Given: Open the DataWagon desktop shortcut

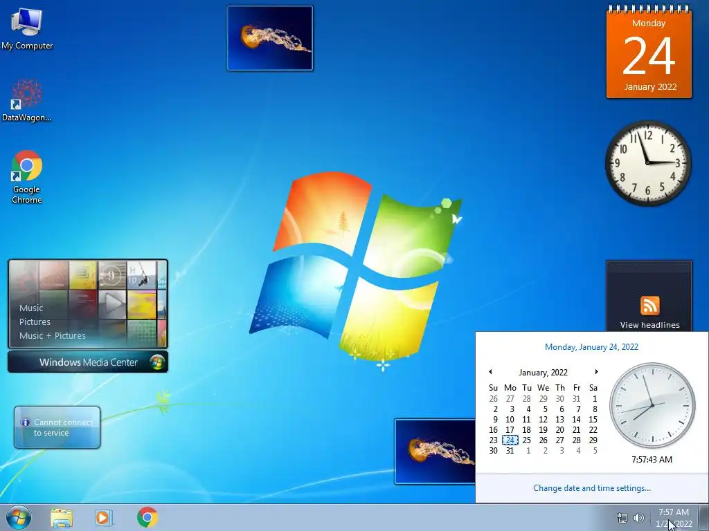Looking at the screenshot, I should pyautogui.click(x=27, y=100).
